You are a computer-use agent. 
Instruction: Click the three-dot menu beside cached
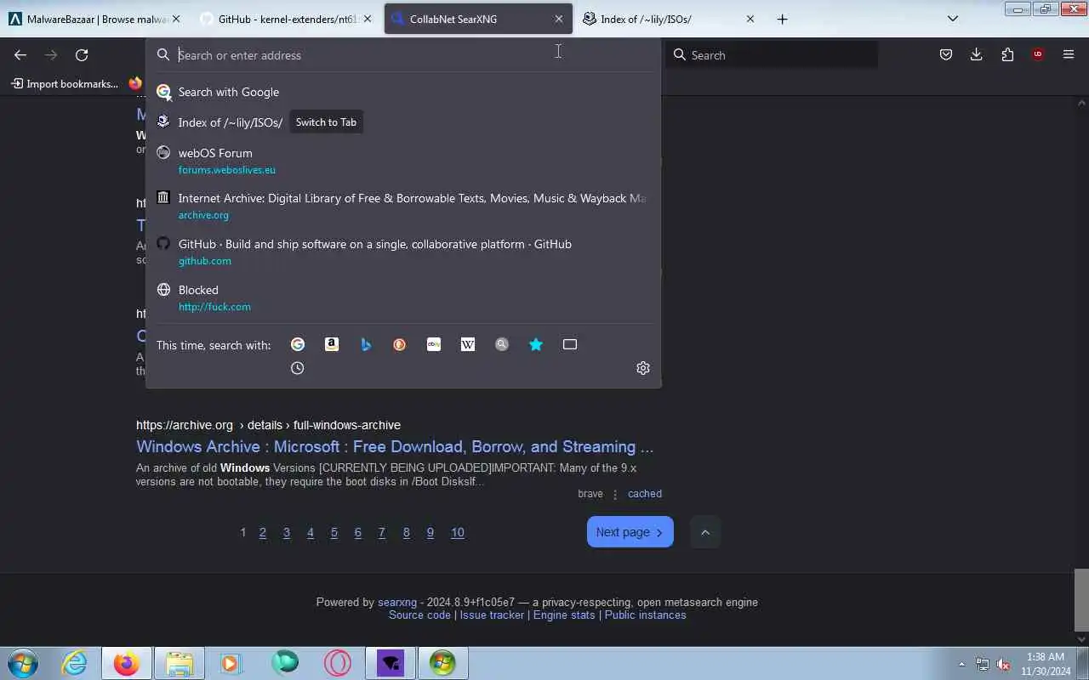615,494
